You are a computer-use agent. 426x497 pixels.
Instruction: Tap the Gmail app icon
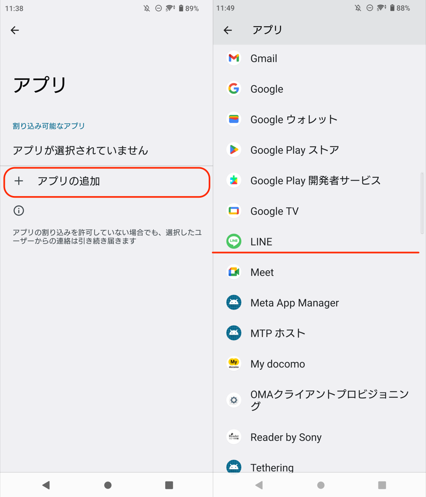coord(233,58)
